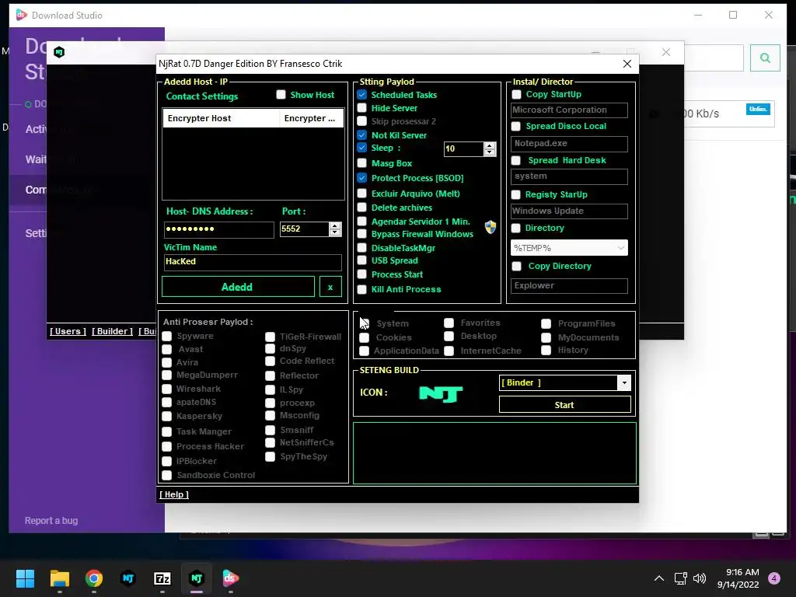Increase the Sleep value with up arrow
The image size is (796, 597).
coord(490,145)
